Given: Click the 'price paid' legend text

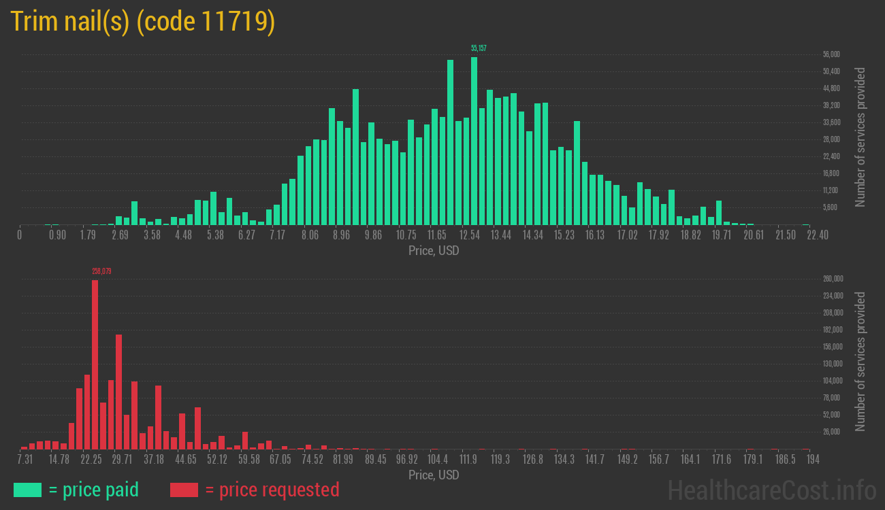Looking at the screenshot, I should pyautogui.click(x=94, y=490).
